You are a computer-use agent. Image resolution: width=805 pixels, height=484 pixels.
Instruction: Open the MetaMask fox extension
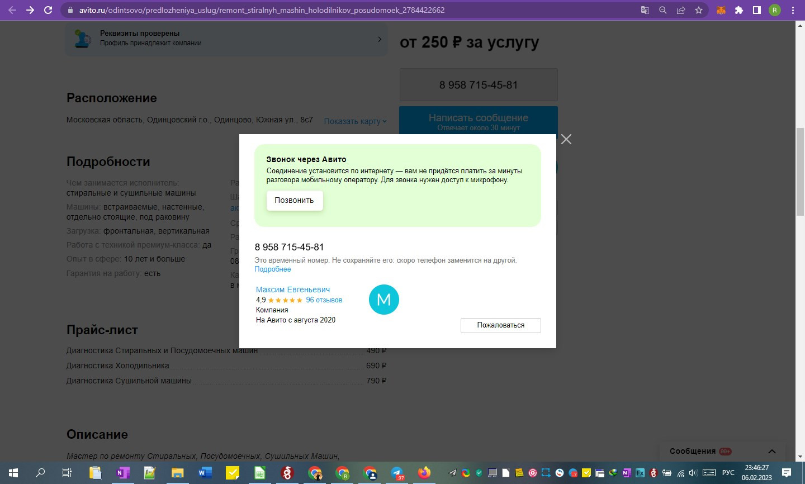pyautogui.click(x=721, y=10)
